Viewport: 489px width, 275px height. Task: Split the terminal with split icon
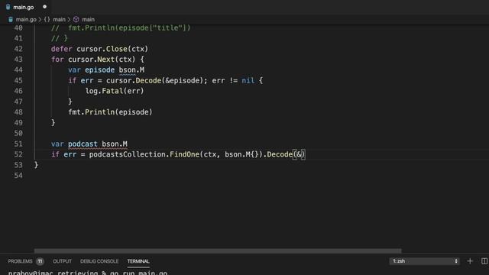click(x=484, y=261)
